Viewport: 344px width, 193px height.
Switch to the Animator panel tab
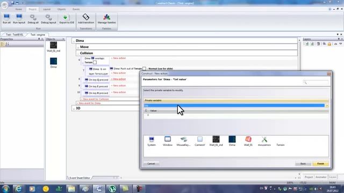[x=321, y=177]
